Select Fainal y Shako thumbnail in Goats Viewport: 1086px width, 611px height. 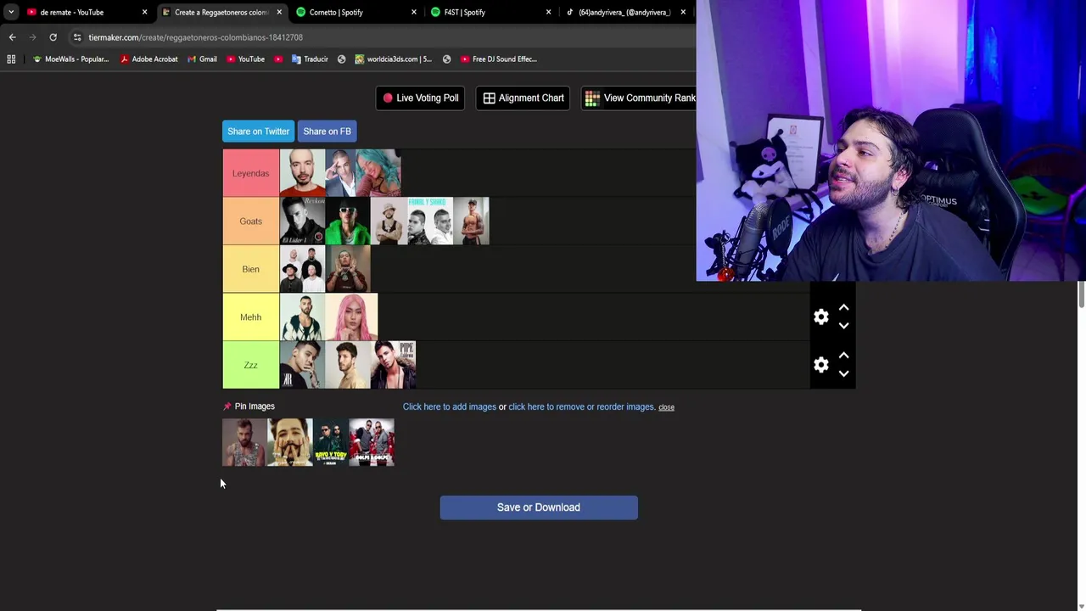pos(430,221)
